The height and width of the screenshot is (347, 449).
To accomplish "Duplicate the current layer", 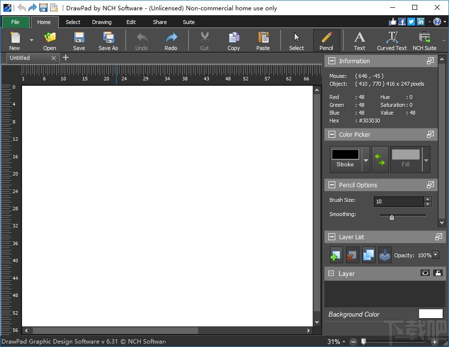I will [x=368, y=255].
